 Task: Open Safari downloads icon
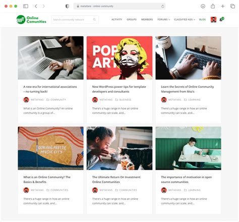click(203, 6)
